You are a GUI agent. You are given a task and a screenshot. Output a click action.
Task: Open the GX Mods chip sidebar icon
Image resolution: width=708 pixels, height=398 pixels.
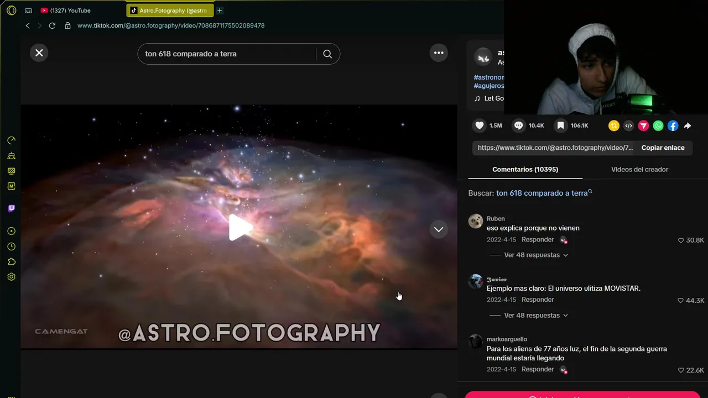click(x=11, y=186)
